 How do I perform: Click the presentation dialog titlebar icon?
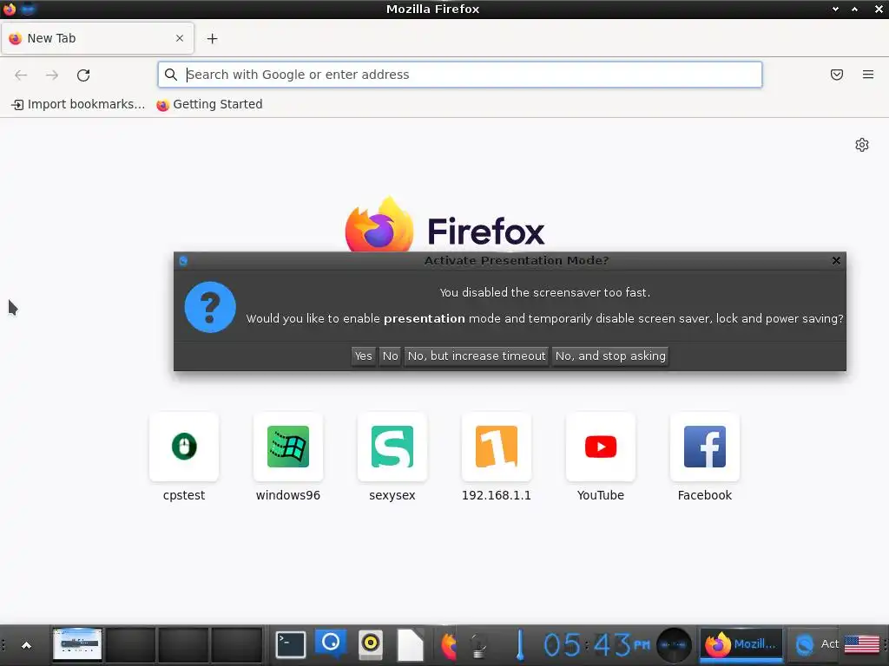click(183, 260)
